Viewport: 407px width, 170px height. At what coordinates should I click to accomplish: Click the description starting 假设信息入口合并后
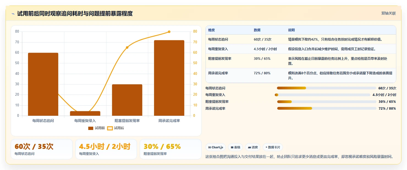click(332, 49)
